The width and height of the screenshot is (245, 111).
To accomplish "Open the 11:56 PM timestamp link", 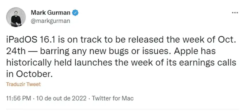I will [x=19, y=98].
